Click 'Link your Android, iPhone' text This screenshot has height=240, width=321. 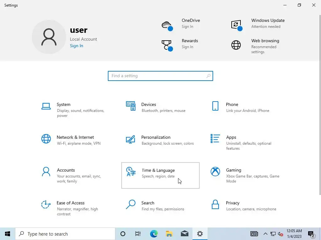[x=248, y=111]
